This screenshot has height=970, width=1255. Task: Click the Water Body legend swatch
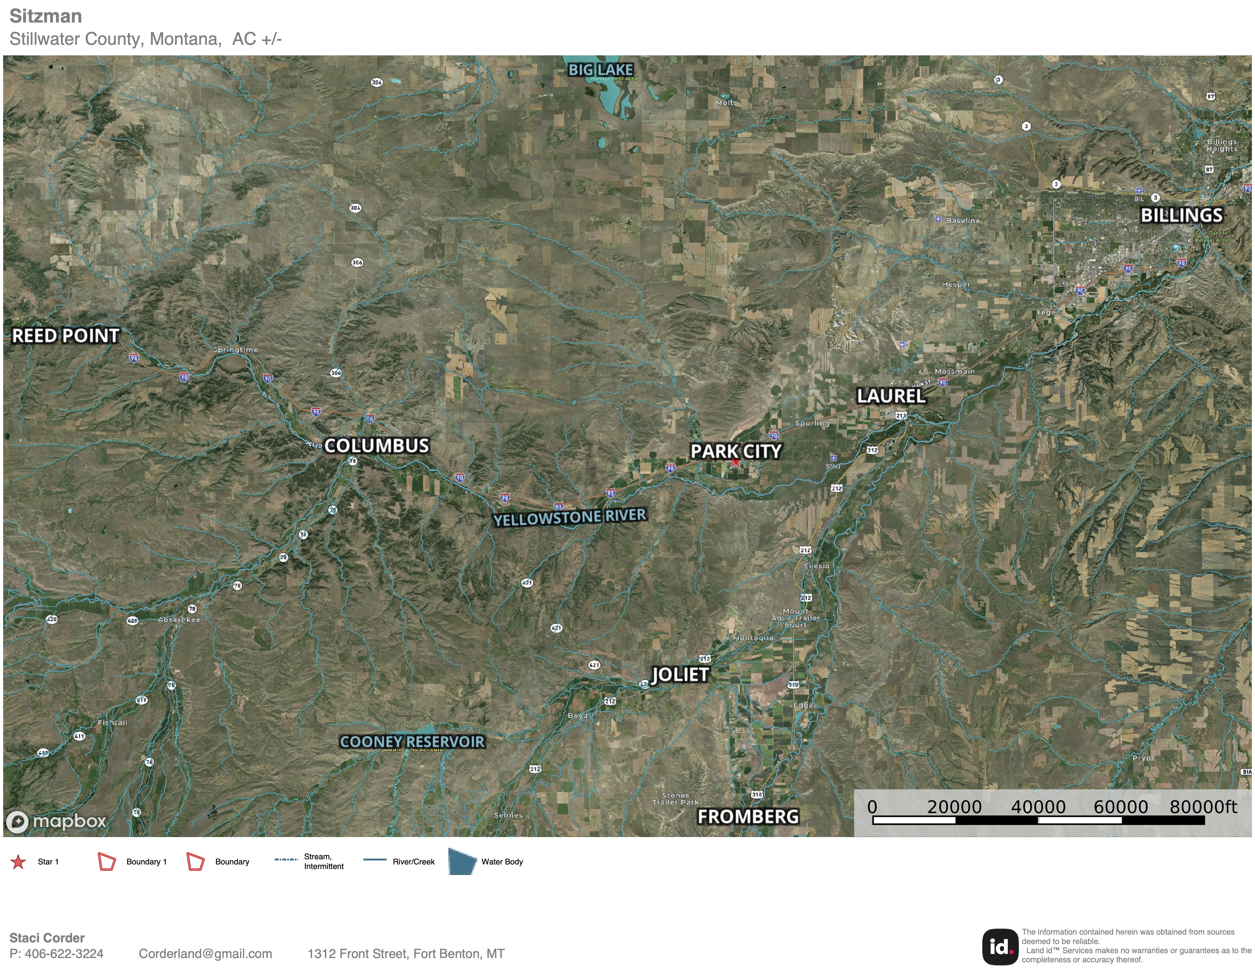[462, 861]
